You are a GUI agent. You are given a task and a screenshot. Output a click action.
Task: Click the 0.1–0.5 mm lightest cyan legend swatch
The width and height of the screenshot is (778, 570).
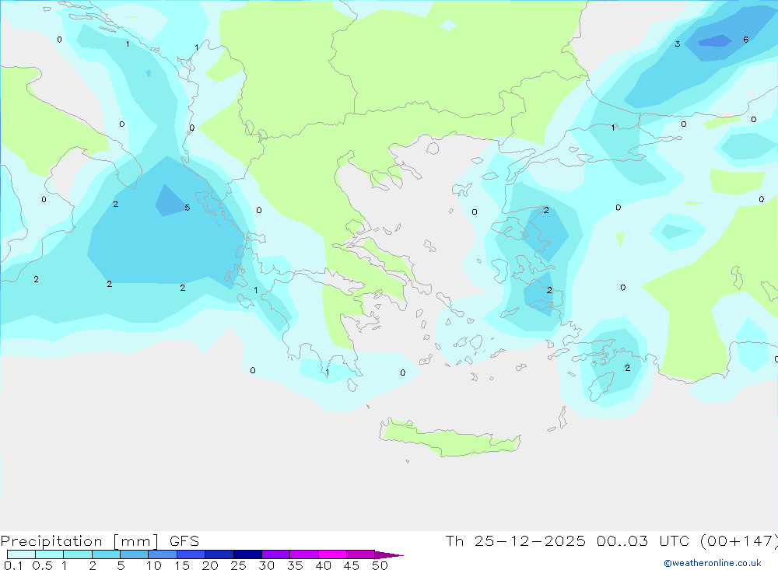(x=21, y=554)
